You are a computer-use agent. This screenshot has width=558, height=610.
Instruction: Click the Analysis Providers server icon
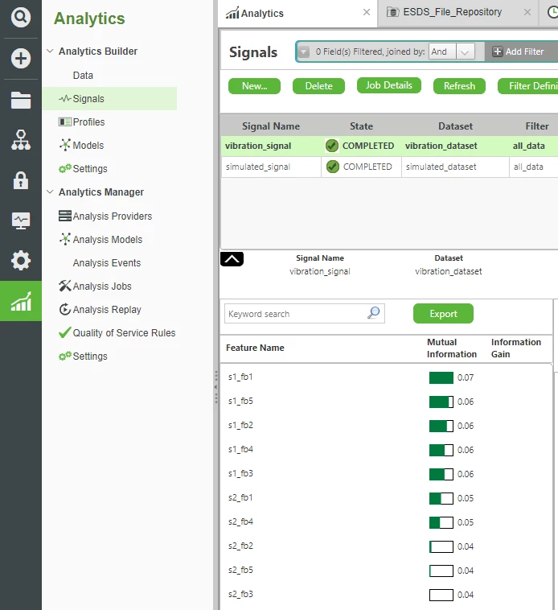pos(65,216)
